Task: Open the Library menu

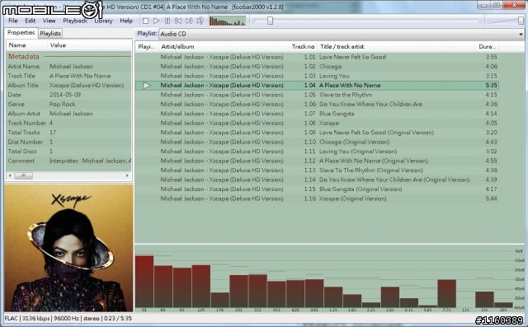Action: (x=103, y=21)
